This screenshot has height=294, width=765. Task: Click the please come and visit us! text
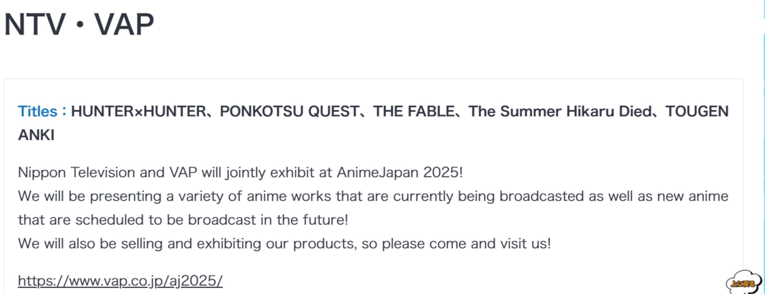[466, 244]
